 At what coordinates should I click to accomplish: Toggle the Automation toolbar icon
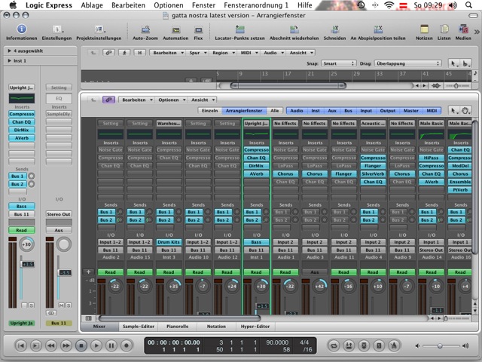(175, 30)
